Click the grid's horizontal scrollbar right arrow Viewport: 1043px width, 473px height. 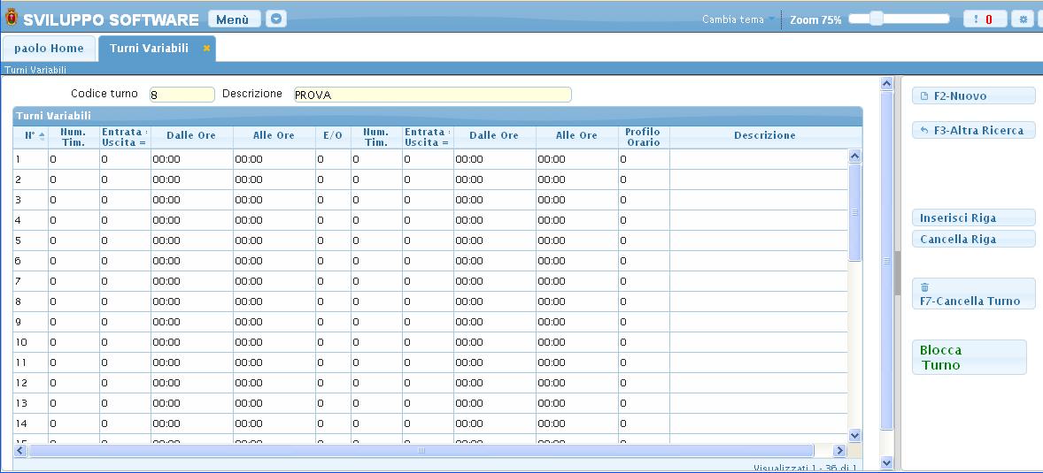pyautogui.click(x=839, y=451)
